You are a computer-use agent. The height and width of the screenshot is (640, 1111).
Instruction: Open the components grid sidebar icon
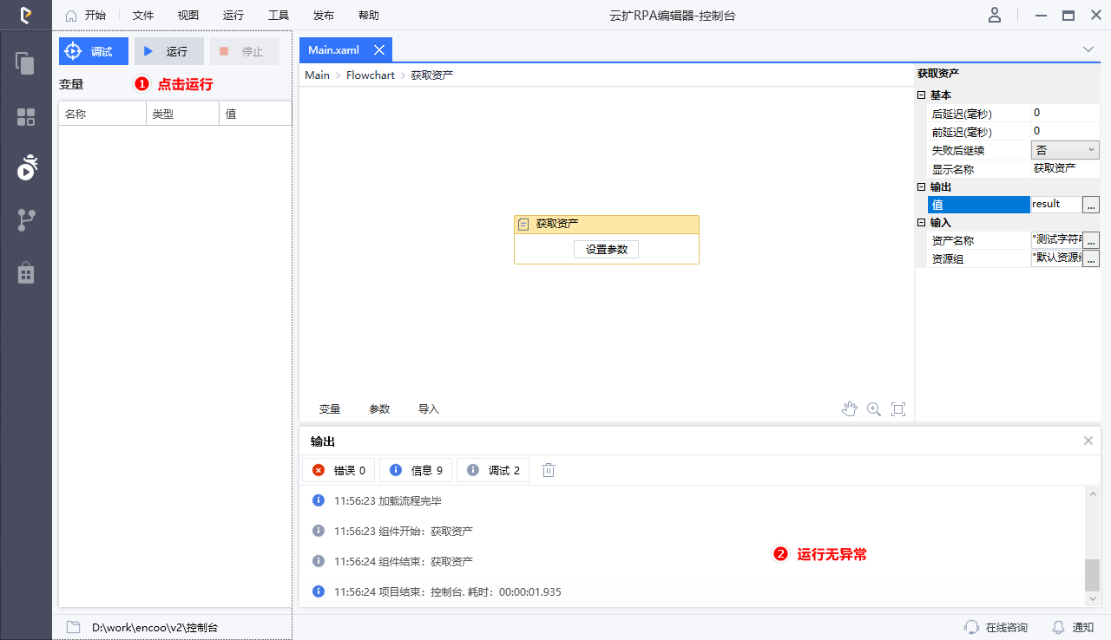[x=26, y=117]
